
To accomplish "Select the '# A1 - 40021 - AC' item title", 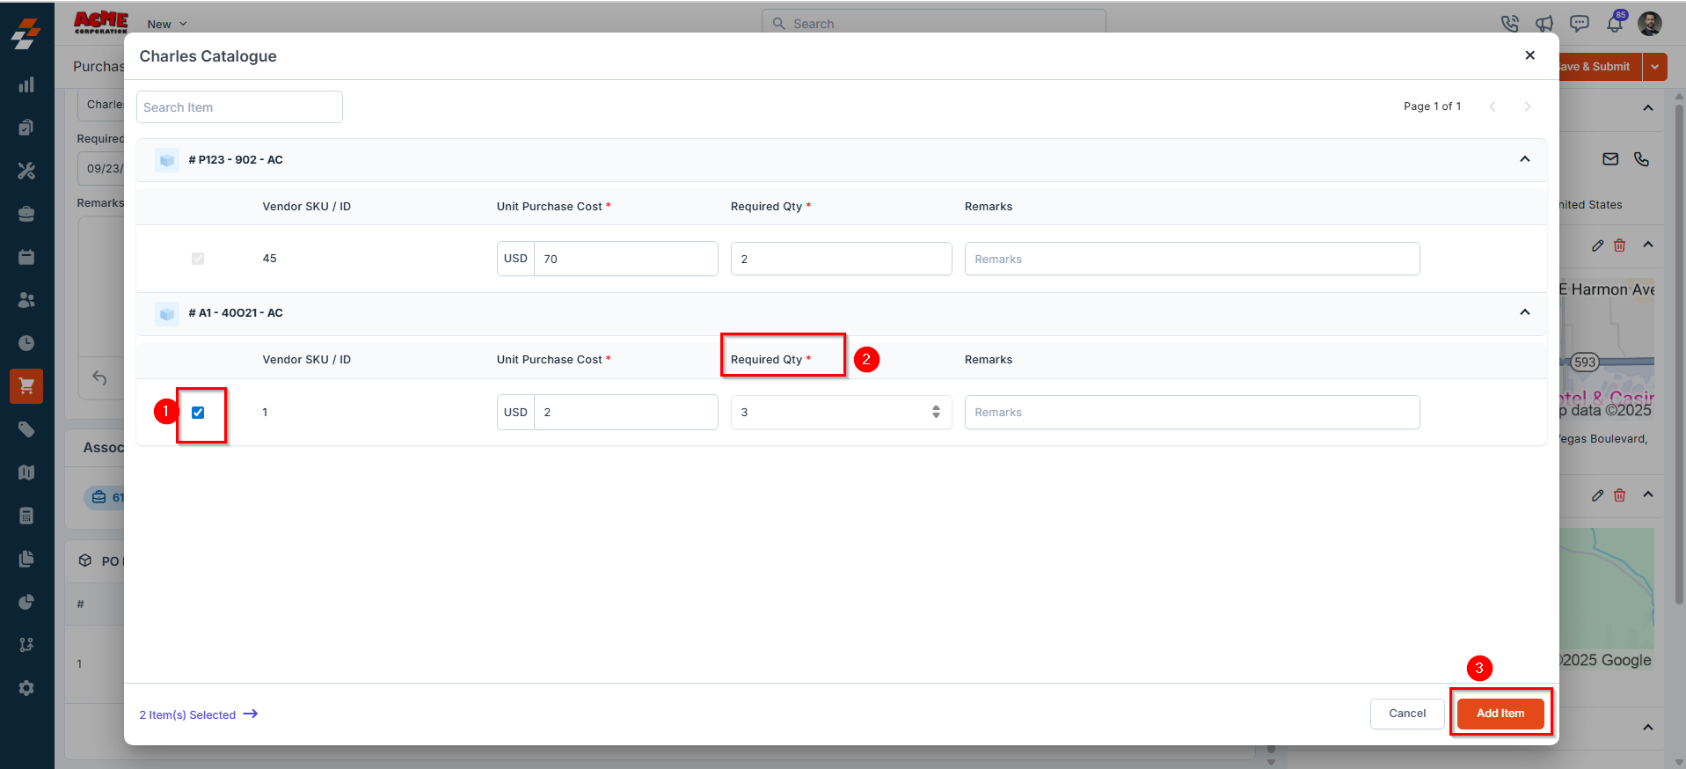I will click(x=236, y=313).
